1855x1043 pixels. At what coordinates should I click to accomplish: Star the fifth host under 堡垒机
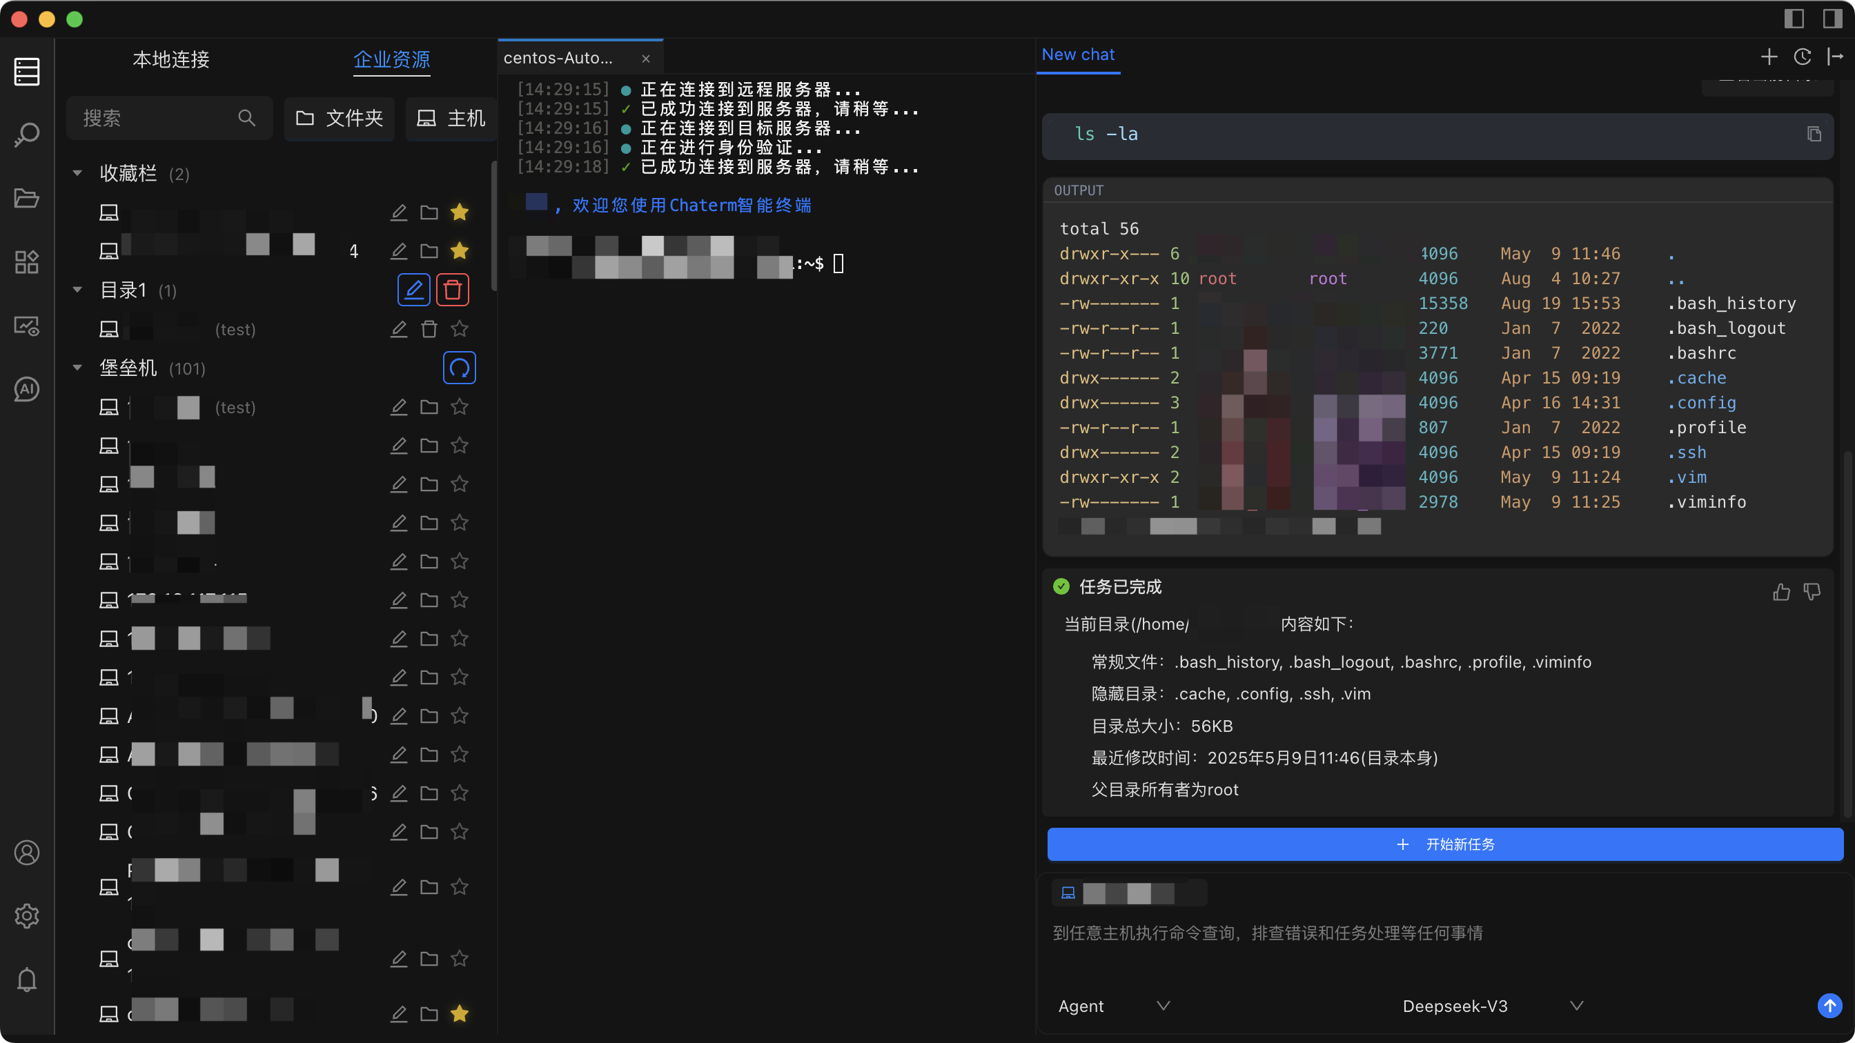click(460, 562)
